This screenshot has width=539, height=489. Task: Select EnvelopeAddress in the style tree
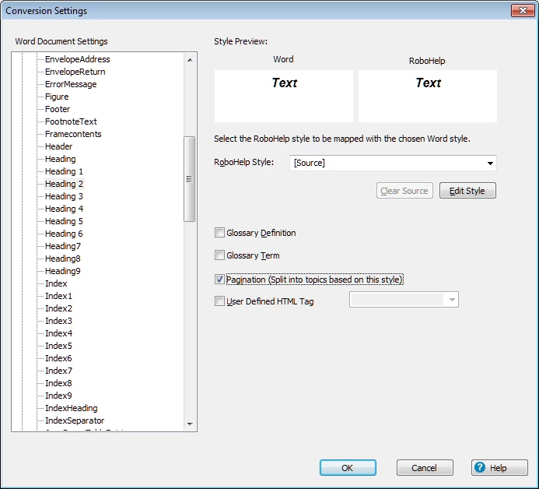pyautogui.click(x=77, y=59)
